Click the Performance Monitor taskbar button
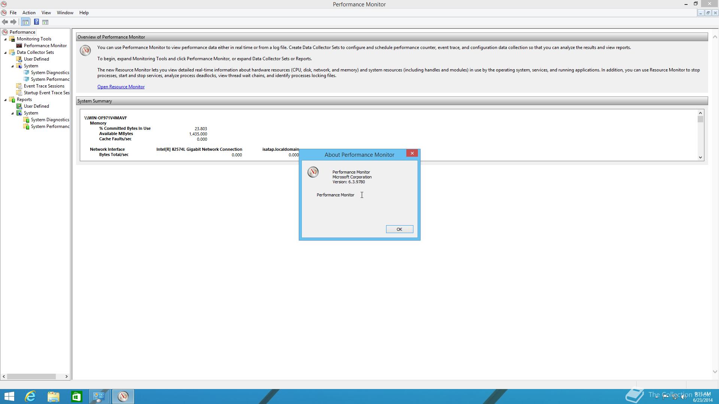719x404 pixels. (123, 397)
